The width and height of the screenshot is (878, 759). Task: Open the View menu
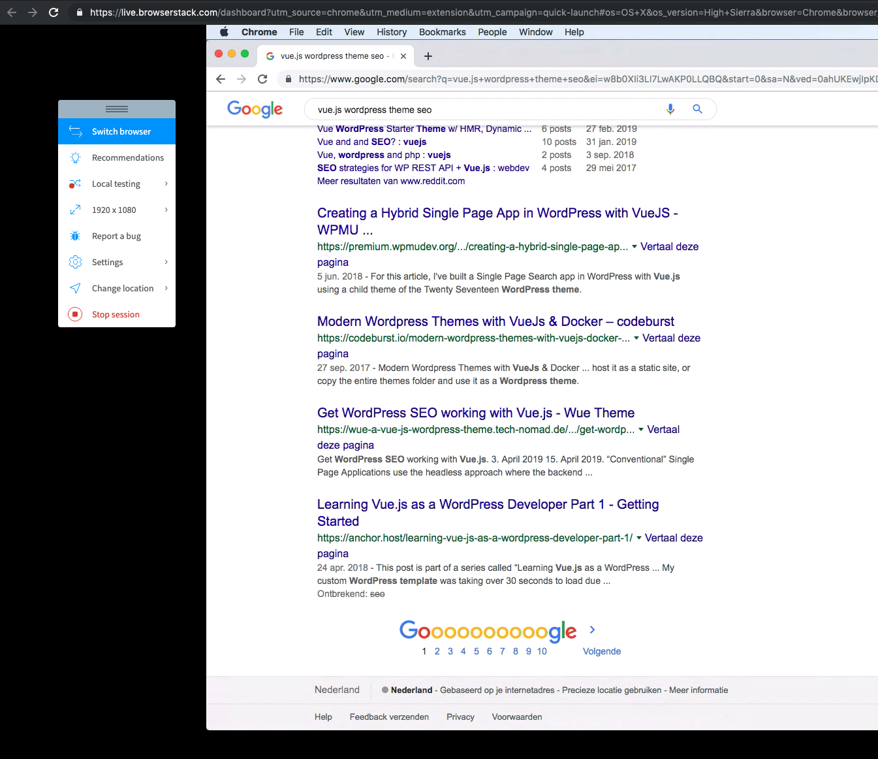click(354, 32)
